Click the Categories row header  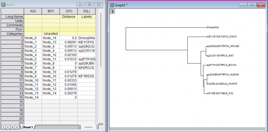click(x=12, y=34)
